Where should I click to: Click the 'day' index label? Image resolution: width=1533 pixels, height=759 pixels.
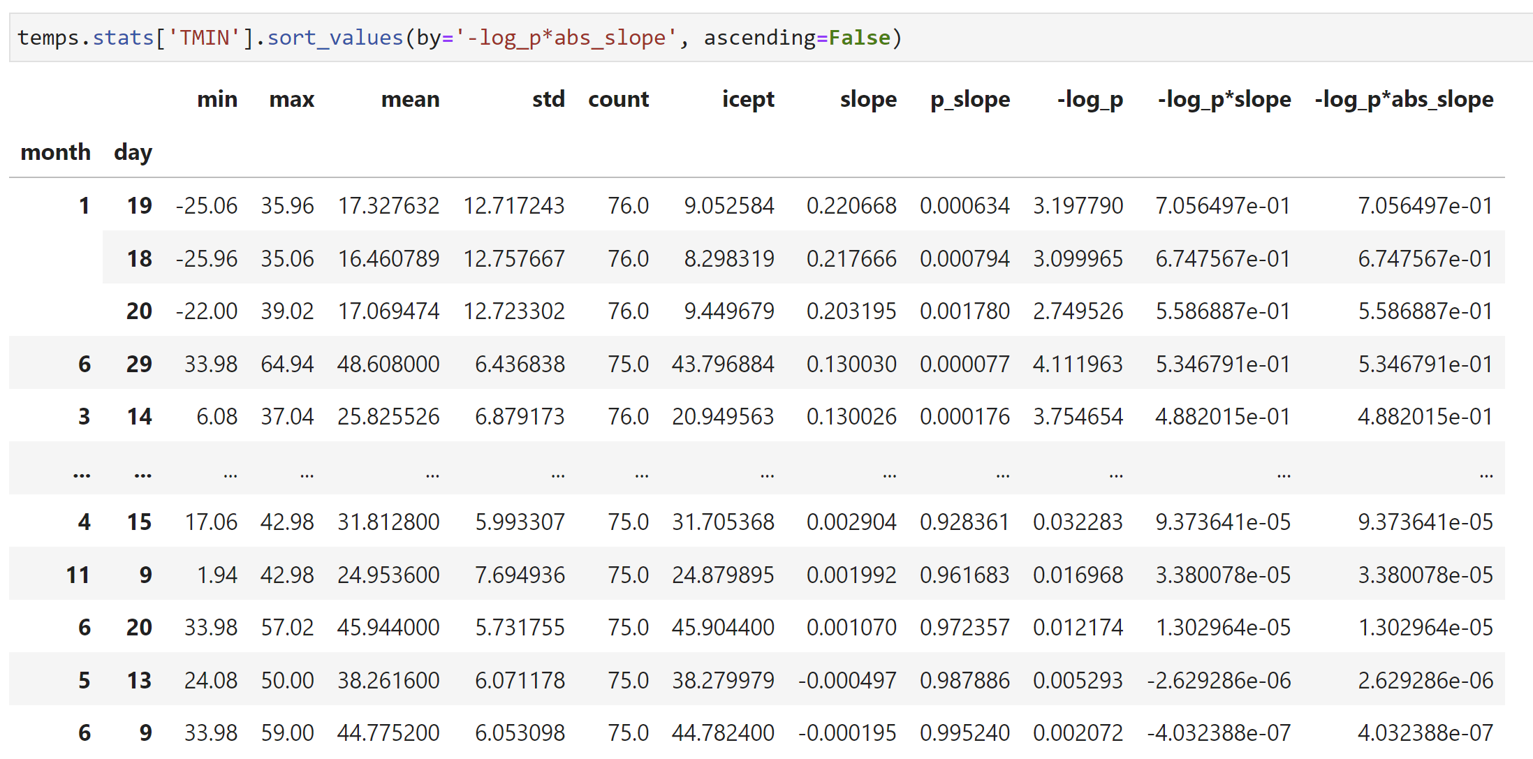coord(133,152)
